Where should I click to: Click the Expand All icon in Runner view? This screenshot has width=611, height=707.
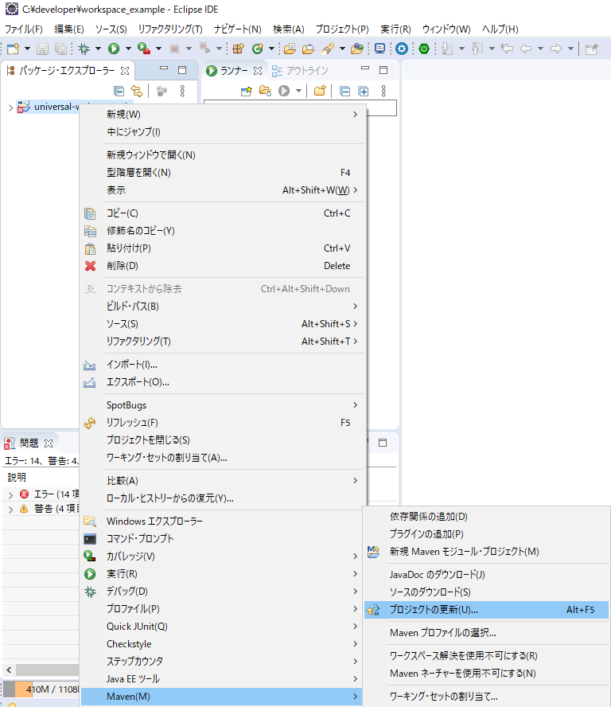tap(363, 91)
